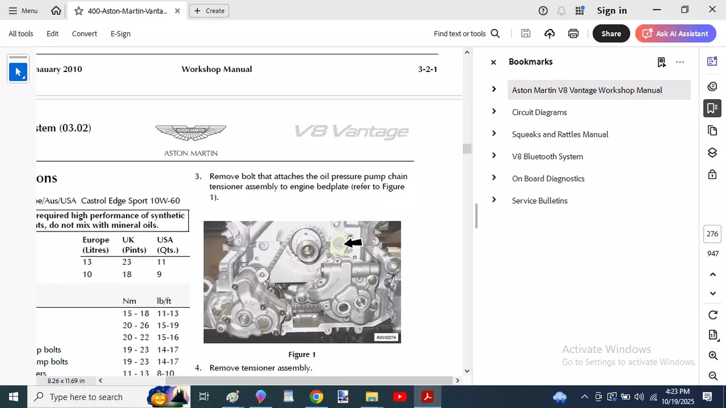Open the All tools menu
Image resolution: width=726 pixels, height=408 pixels.
(x=21, y=34)
